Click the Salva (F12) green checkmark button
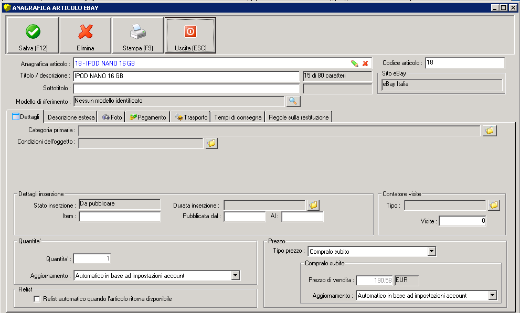The image size is (520, 313). [x=33, y=35]
